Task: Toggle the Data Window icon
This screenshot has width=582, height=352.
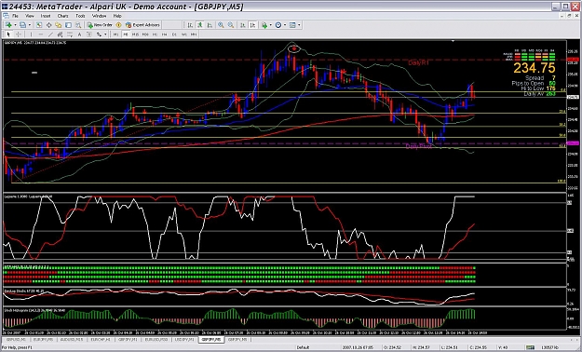Action: [x=49, y=25]
